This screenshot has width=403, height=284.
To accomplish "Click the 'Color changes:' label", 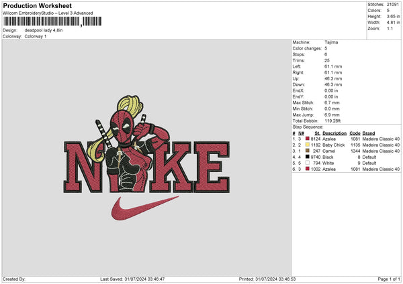I will pos(307,48).
